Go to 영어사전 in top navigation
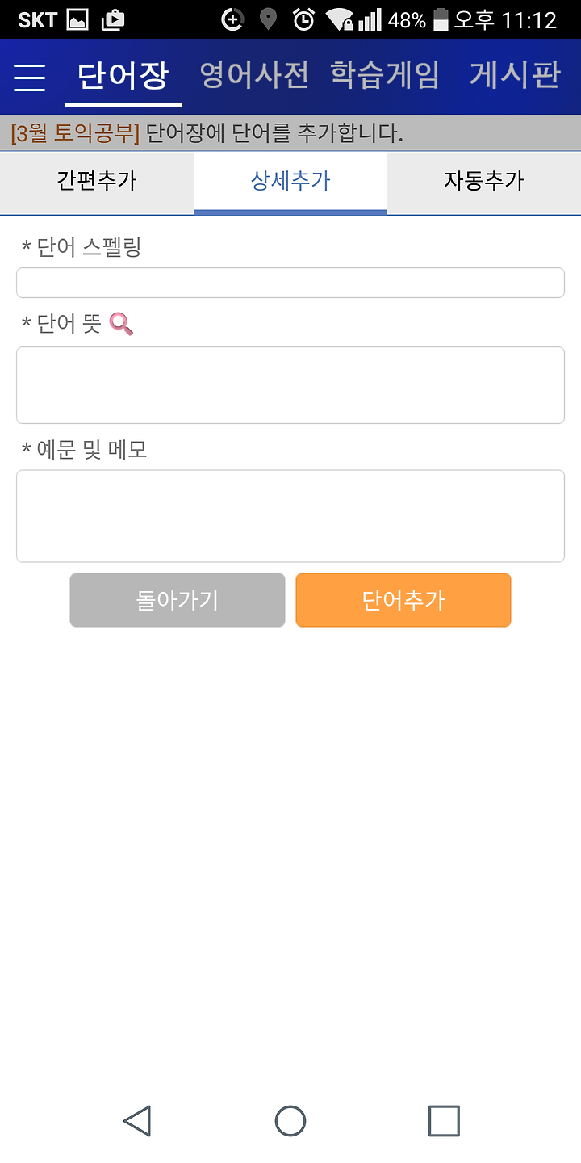 [254, 75]
